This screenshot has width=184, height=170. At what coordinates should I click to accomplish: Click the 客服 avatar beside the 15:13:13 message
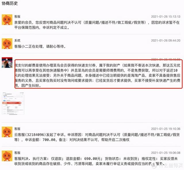click(x=7, y=20)
